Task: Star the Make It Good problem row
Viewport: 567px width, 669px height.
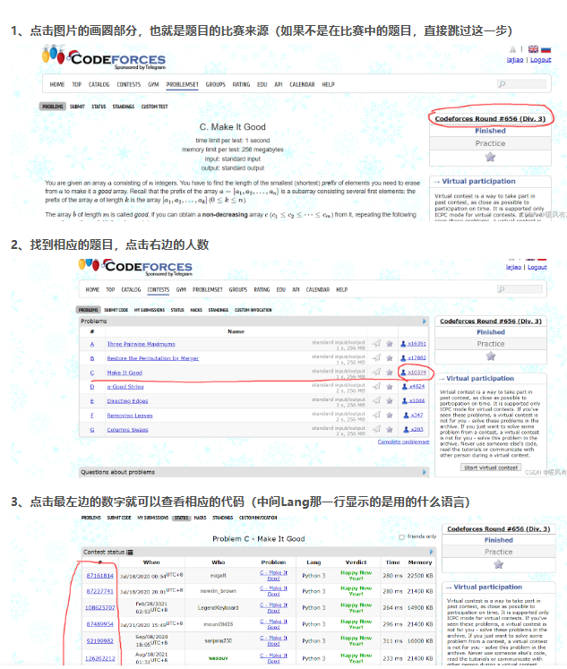Action: (390, 372)
